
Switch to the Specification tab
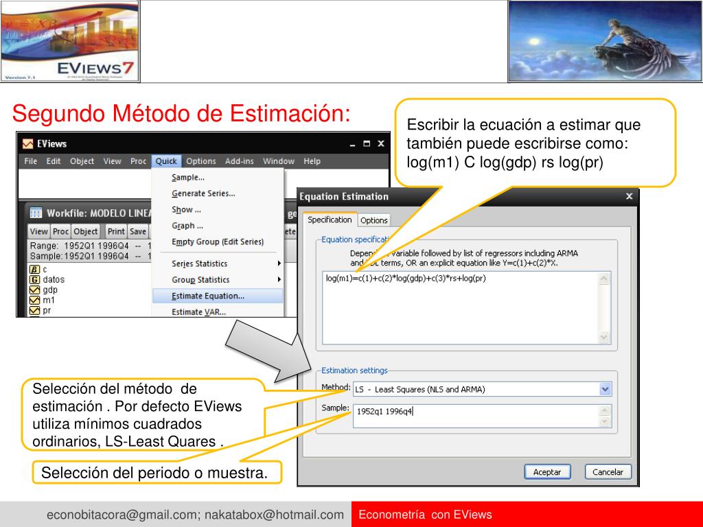click(330, 220)
